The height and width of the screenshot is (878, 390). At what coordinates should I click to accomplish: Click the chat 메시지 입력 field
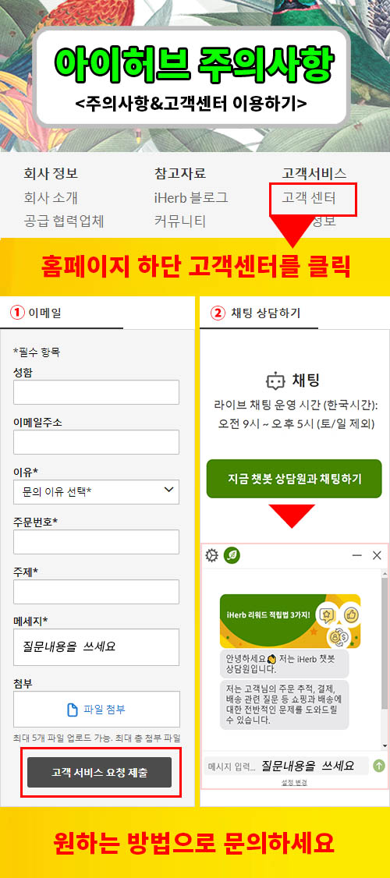click(x=285, y=766)
